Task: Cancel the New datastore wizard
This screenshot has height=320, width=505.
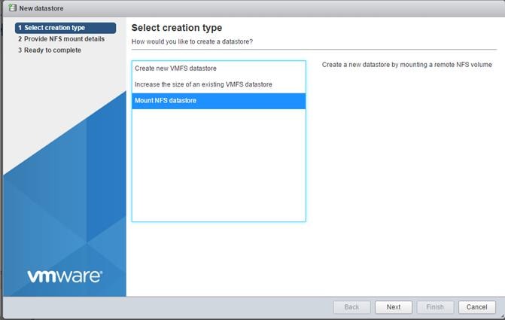Action: pos(476,307)
